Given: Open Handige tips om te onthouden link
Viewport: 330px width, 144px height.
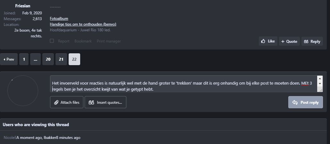Looking at the screenshot, I should coord(83,24).
